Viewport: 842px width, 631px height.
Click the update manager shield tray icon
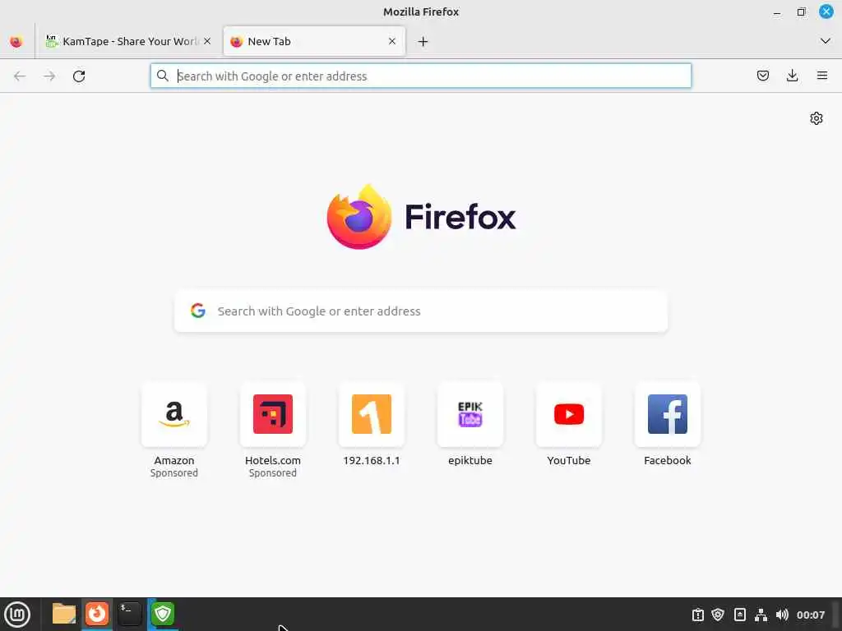[718, 615]
